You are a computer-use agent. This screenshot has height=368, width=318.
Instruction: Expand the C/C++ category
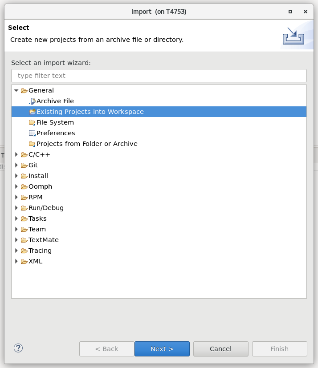coord(16,154)
